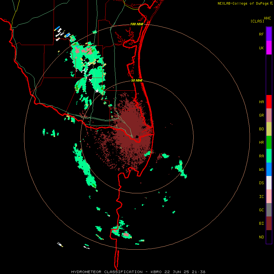Click the DS white legend swatch

269,183
